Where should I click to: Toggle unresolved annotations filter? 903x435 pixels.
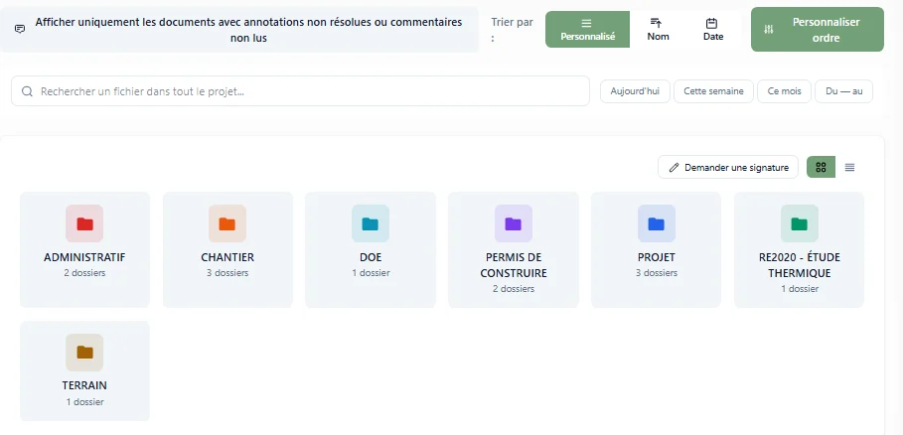tap(239, 30)
